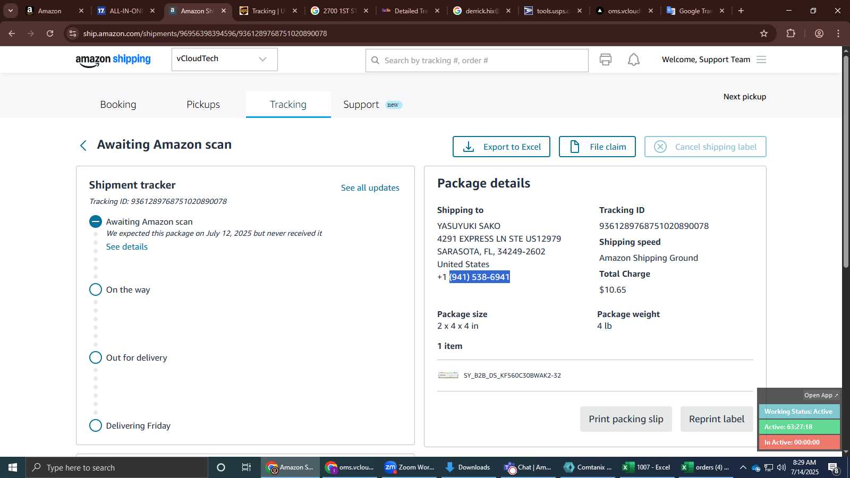Reload the page
The image size is (850, 478).
coord(50,33)
